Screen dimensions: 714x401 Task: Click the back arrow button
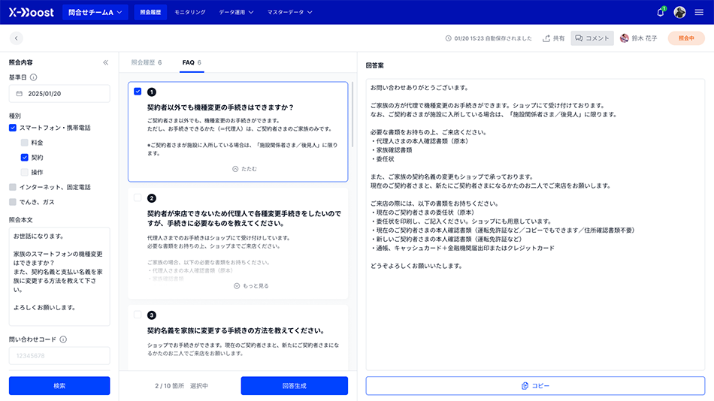point(17,38)
